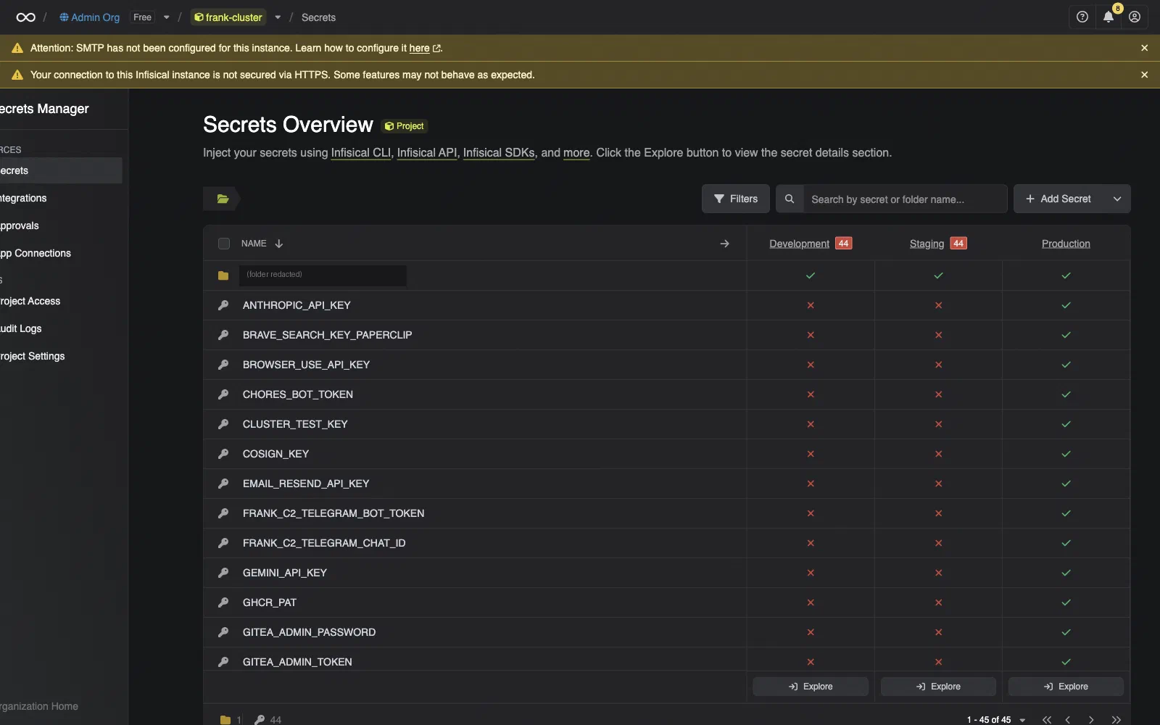Go to Organization Home

[39, 706]
